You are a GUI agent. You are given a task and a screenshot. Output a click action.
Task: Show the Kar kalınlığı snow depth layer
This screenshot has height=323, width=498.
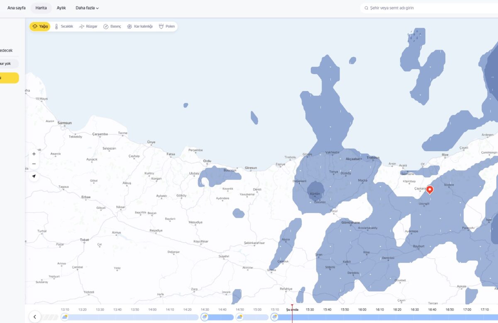point(141,26)
